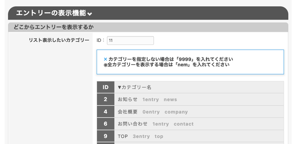Click the ID input field containing 11

click(x=130, y=40)
